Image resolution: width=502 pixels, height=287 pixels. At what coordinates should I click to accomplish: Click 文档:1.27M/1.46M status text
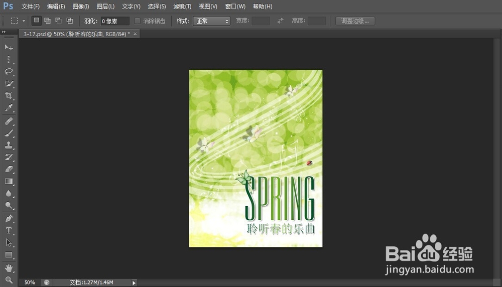(91, 282)
